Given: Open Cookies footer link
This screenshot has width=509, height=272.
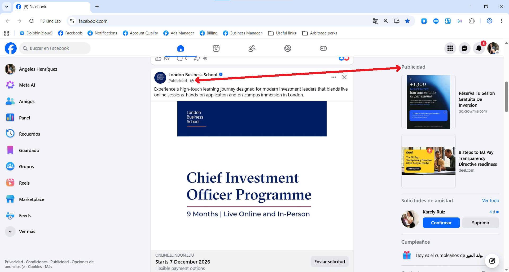Looking at the screenshot, I should click(x=35, y=267).
